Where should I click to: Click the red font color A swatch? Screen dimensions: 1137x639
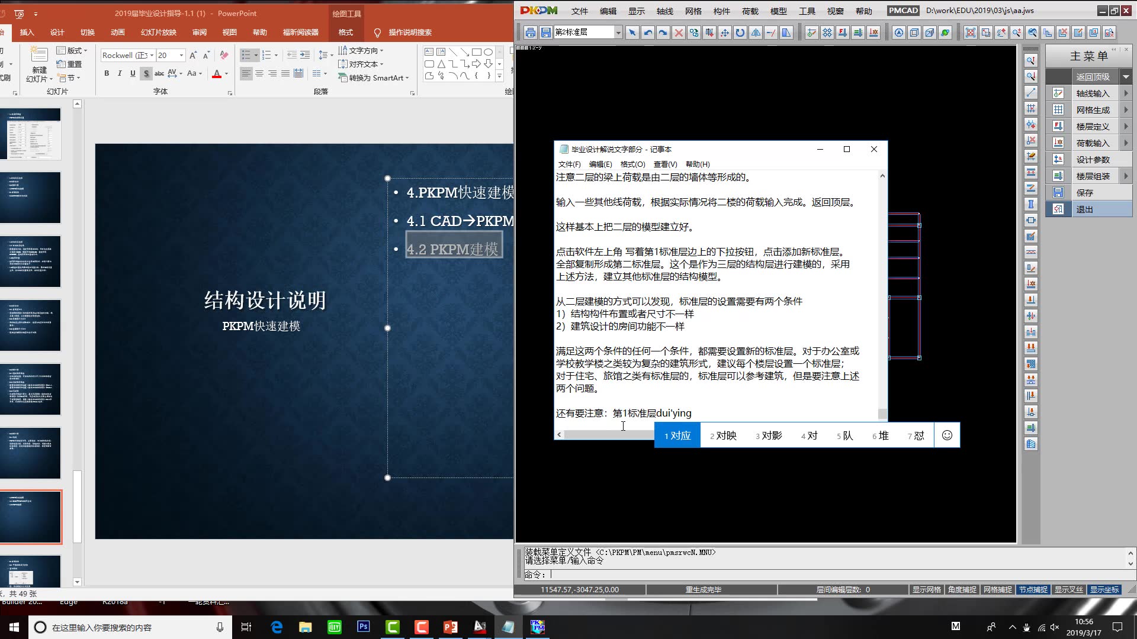(217, 73)
